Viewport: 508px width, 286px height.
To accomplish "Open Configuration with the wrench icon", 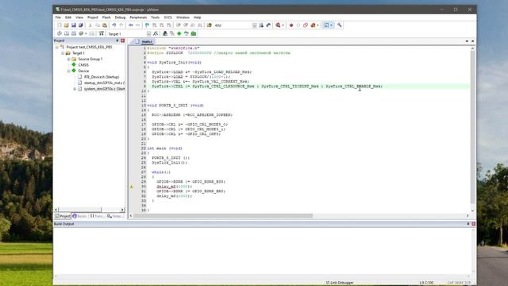I will click(340, 25).
